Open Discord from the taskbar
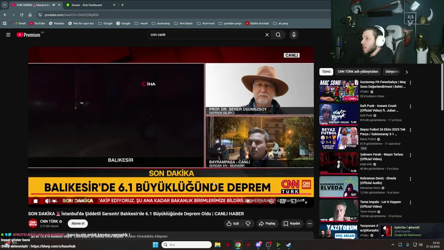Screen dimensions: 444x250 pos(258,245)
